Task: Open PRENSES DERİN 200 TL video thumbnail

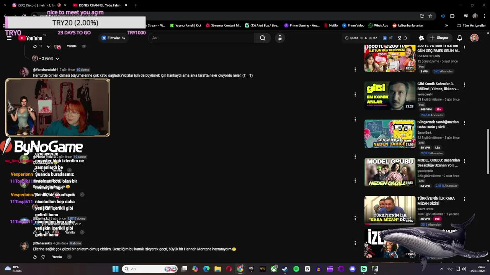Action: [390, 58]
